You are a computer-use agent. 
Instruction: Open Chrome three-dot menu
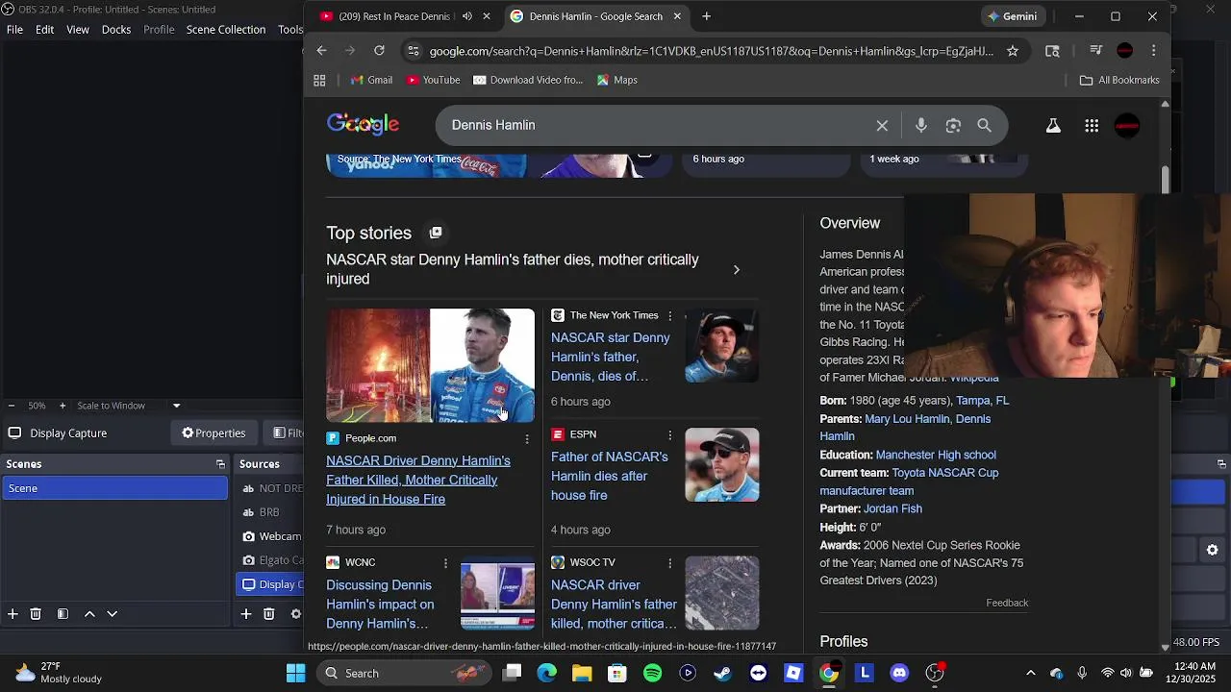(x=1153, y=51)
